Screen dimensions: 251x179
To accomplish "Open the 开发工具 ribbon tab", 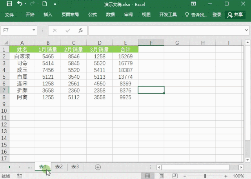I will pos(168,15).
